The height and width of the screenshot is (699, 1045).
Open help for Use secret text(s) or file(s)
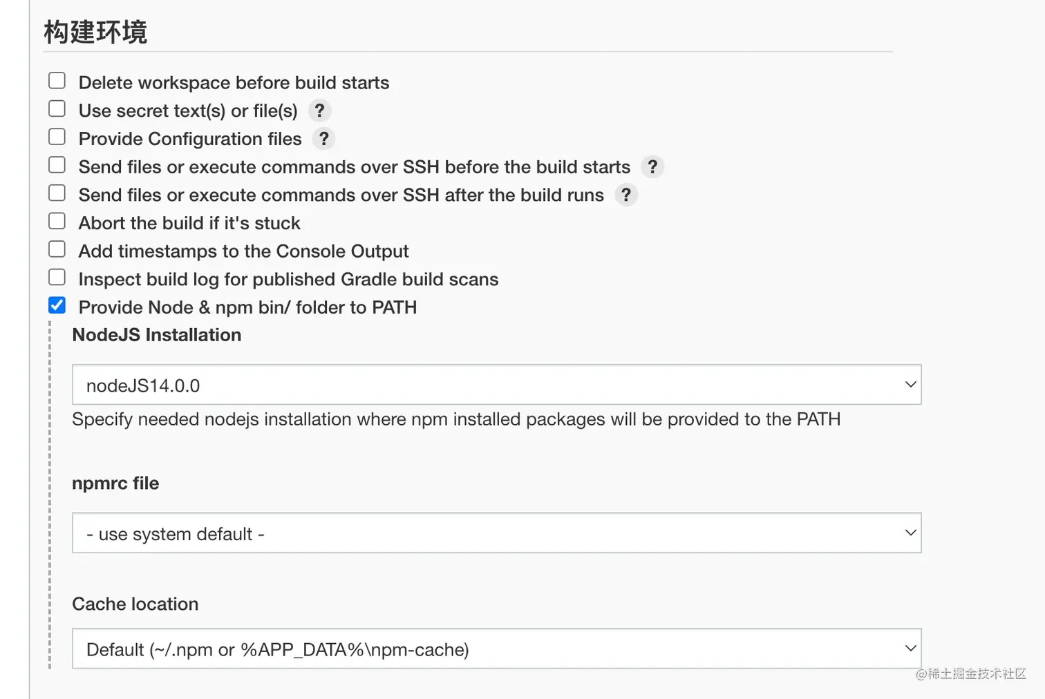[x=319, y=111]
